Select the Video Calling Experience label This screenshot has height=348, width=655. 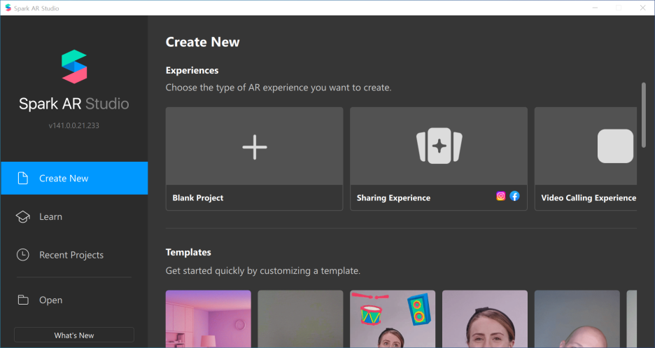(x=589, y=198)
